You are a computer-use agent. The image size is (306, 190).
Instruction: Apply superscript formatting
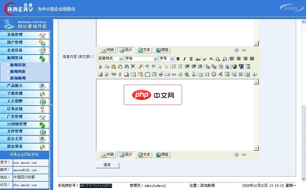(205, 59)
